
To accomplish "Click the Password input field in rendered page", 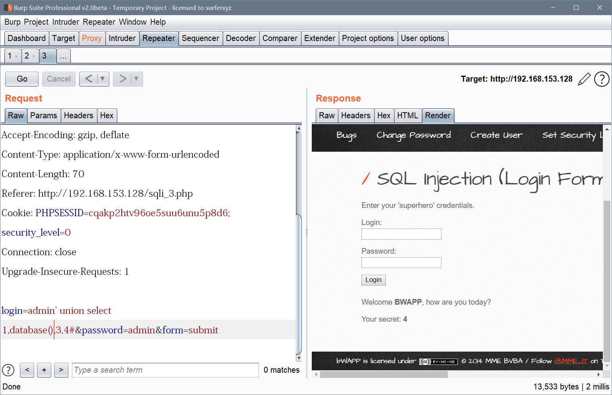I will click(401, 263).
